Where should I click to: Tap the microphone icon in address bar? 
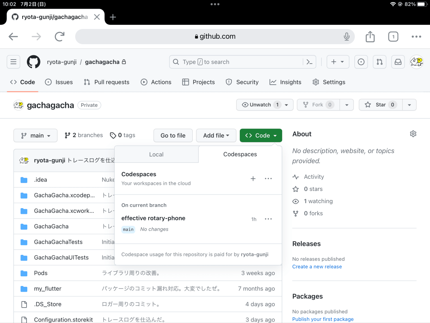tap(347, 37)
